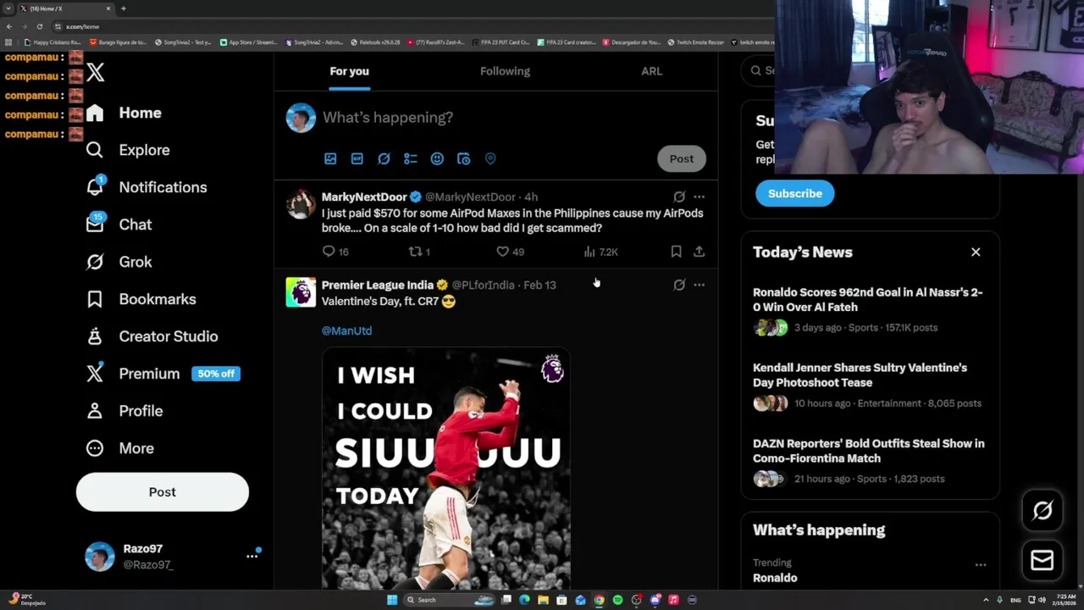
Task: Click the large Post button in sidebar
Action: (163, 492)
